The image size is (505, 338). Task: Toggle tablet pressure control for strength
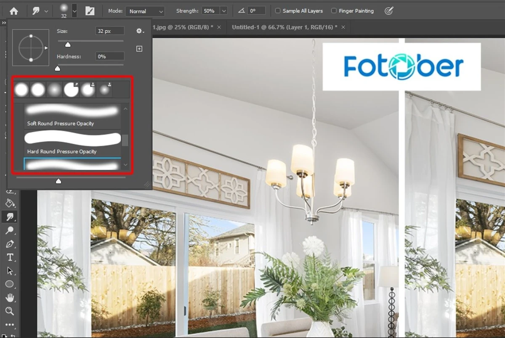pyautogui.click(x=389, y=11)
